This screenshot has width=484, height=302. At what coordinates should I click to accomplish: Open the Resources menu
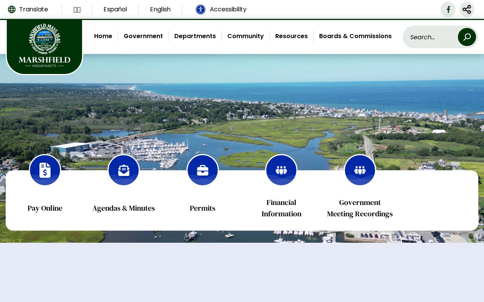click(292, 36)
